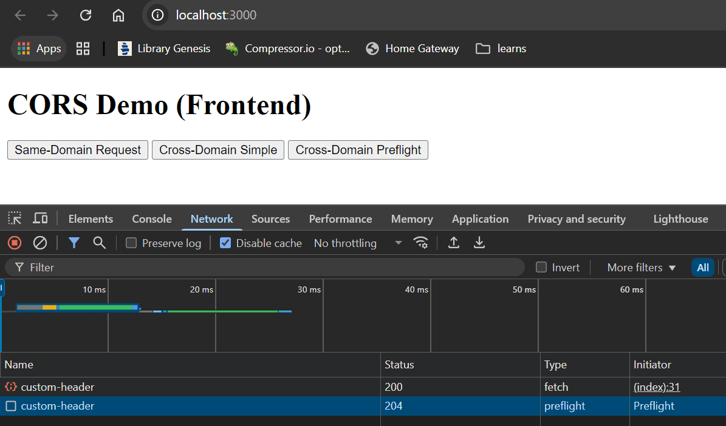This screenshot has height=426, width=726.
Task: Switch to the Console tab
Action: click(x=152, y=219)
